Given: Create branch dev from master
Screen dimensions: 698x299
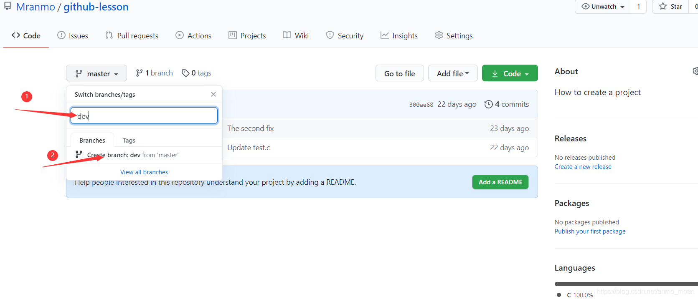Looking at the screenshot, I should pyautogui.click(x=144, y=155).
